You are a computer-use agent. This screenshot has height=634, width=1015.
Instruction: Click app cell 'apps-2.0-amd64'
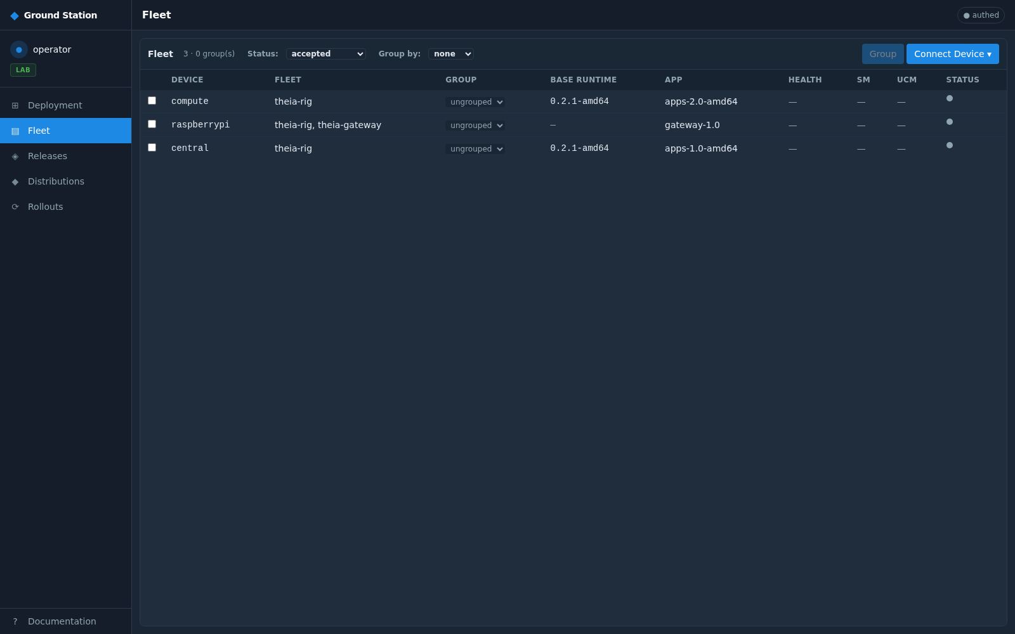coord(701,101)
